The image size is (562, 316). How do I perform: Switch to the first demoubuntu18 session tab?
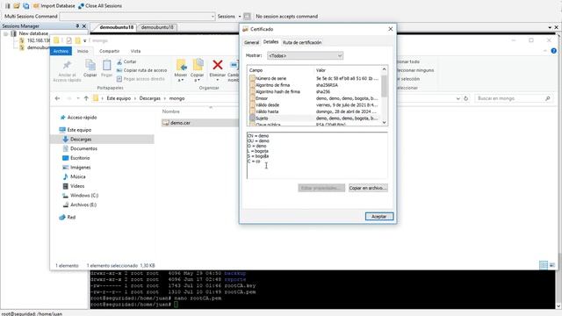pyautogui.click(x=116, y=27)
